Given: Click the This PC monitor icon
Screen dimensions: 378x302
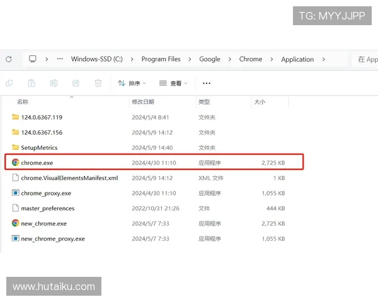Looking at the screenshot, I should click(x=33, y=59).
